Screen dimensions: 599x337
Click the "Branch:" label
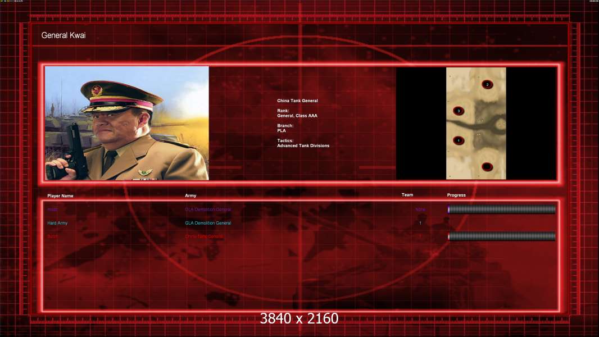(285, 126)
